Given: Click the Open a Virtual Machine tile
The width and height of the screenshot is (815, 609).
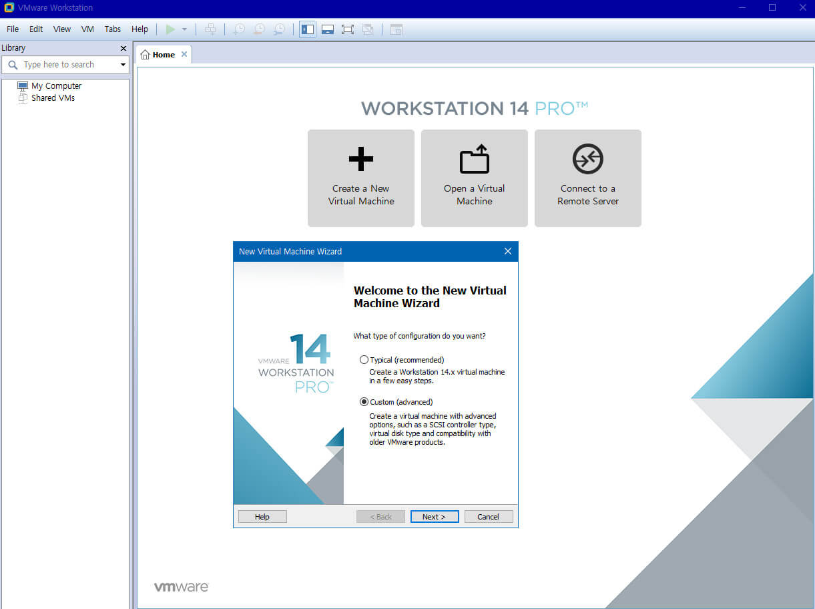Looking at the screenshot, I should pos(475,178).
